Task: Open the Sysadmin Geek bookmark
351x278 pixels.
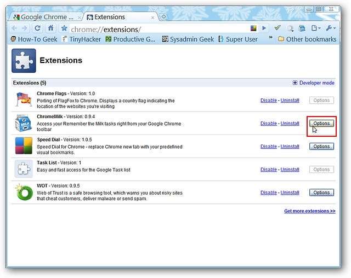Action: click(188, 39)
